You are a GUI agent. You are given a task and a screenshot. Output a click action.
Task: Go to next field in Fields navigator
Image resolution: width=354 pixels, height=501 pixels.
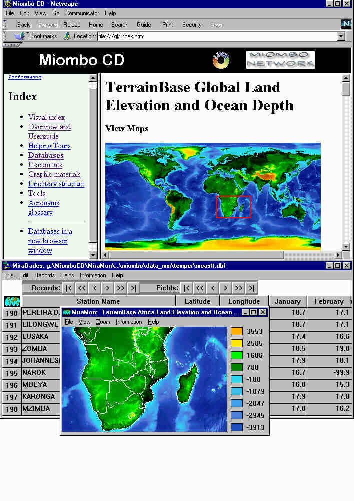pyautogui.click(x=226, y=288)
